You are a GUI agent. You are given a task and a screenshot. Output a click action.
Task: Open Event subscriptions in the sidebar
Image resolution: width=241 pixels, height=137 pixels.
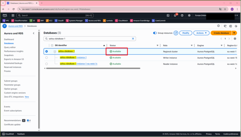[x=13, y=111]
